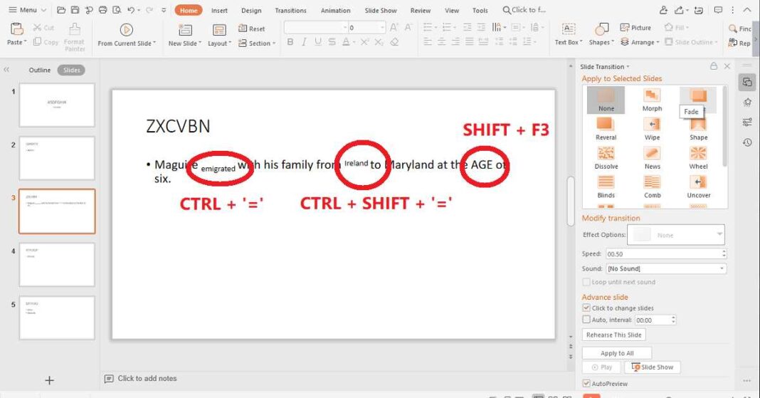The height and width of the screenshot is (398, 760).
Task: Toggle italic text formatting
Action: coord(304,42)
